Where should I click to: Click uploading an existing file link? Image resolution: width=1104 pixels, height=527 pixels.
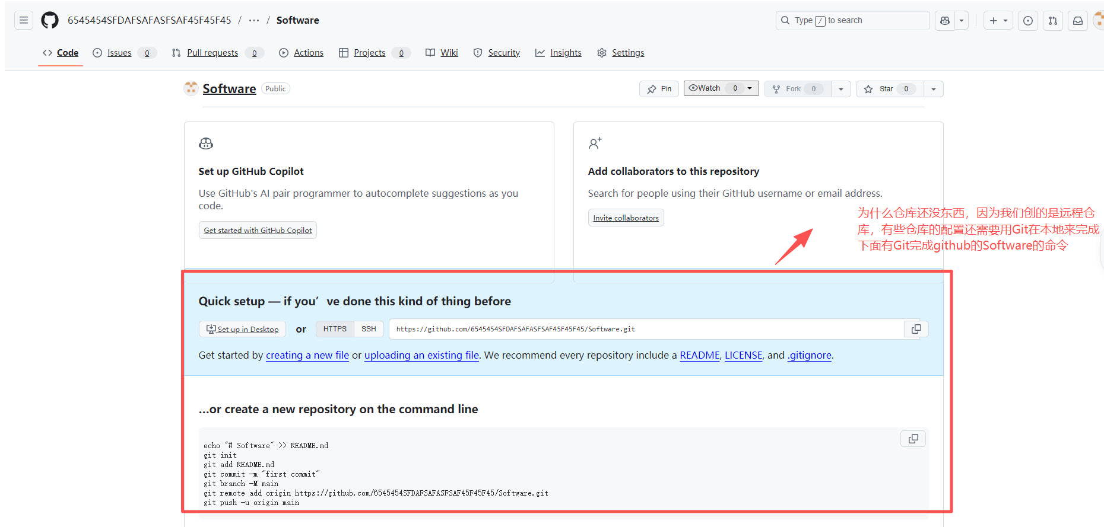point(421,355)
